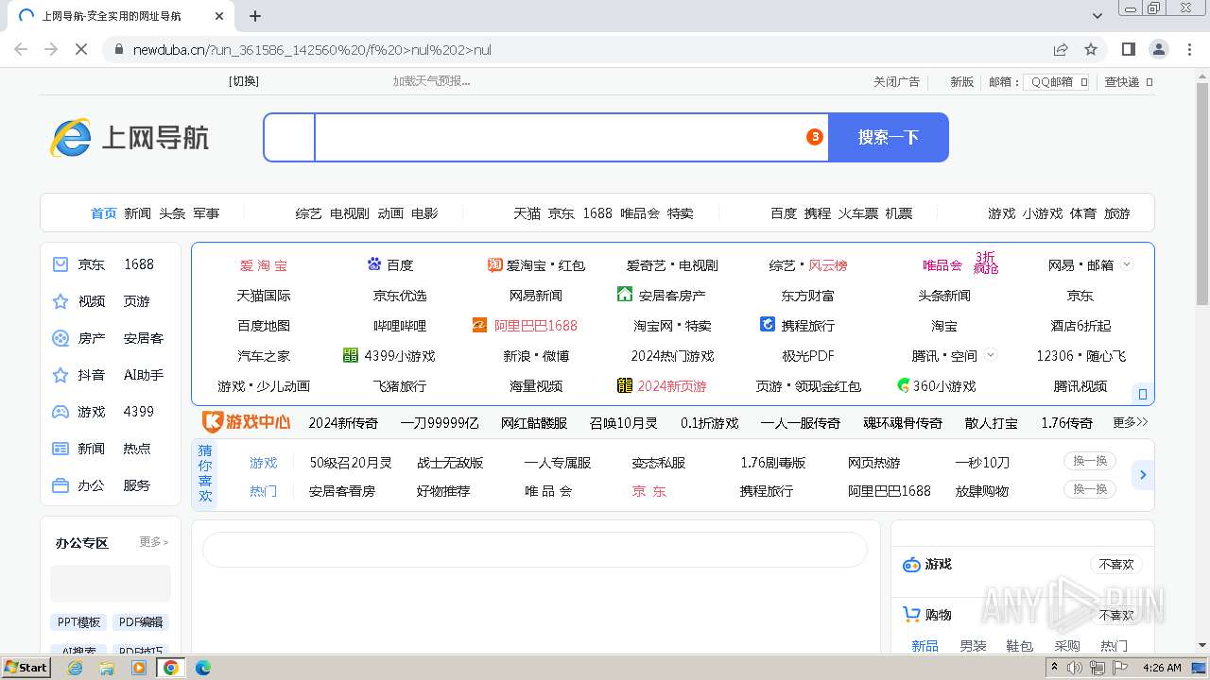Image resolution: width=1210 pixels, height=680 pixels.
Task: Click the small square icon below 腾讯视频
Action: [x=1143, y=394]
